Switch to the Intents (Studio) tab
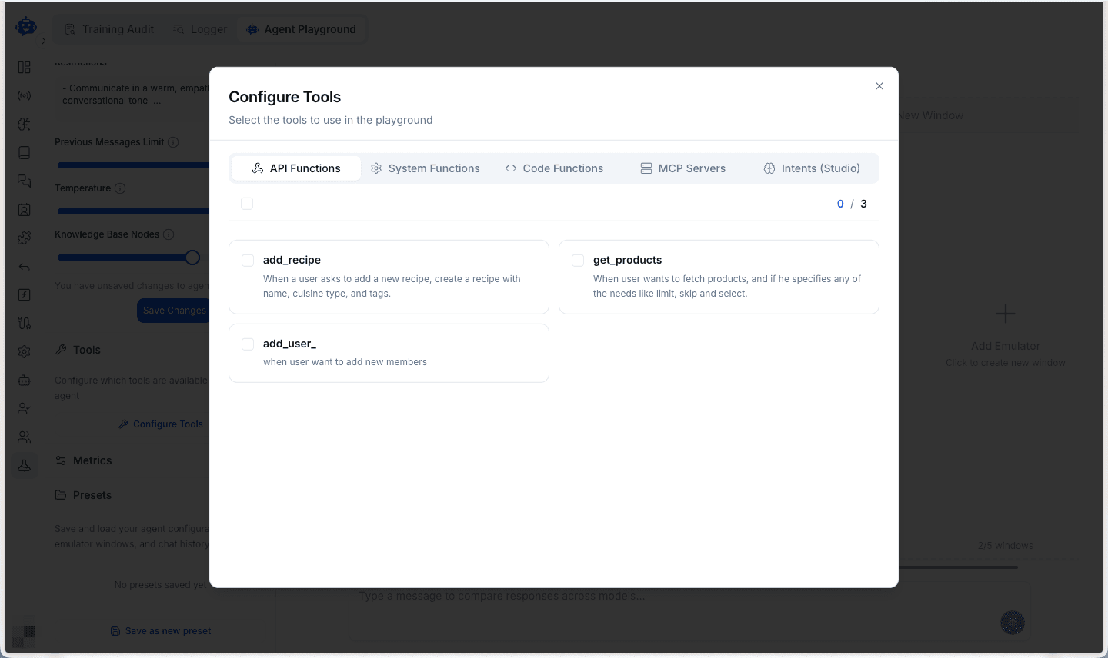This screenshot has width=1108, height=658. (x=811, y=168)
